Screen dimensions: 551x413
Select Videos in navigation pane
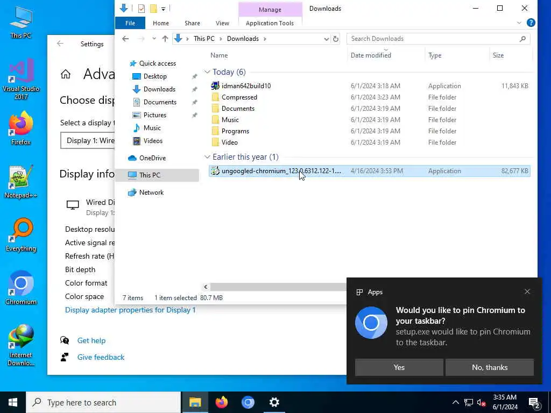tap(153, 141)
